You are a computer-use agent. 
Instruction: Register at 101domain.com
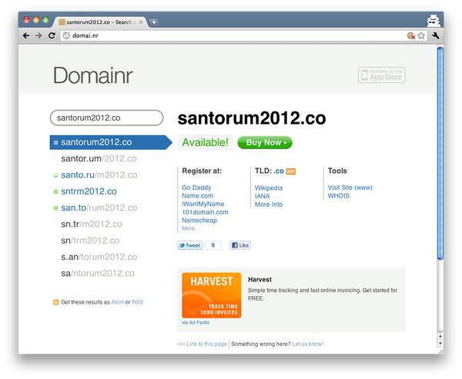tap(205, 212)
